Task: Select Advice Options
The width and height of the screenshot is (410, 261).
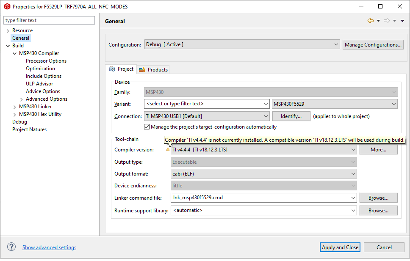Action: pyautogui.click(x=43, y=91)
